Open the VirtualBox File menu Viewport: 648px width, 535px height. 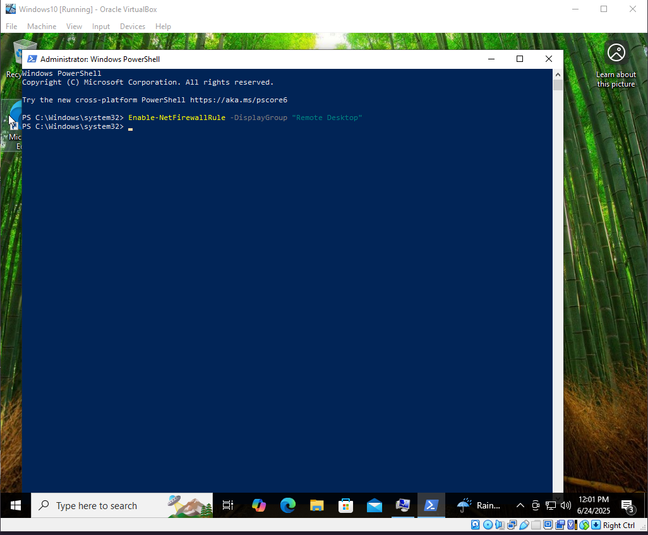11,27
